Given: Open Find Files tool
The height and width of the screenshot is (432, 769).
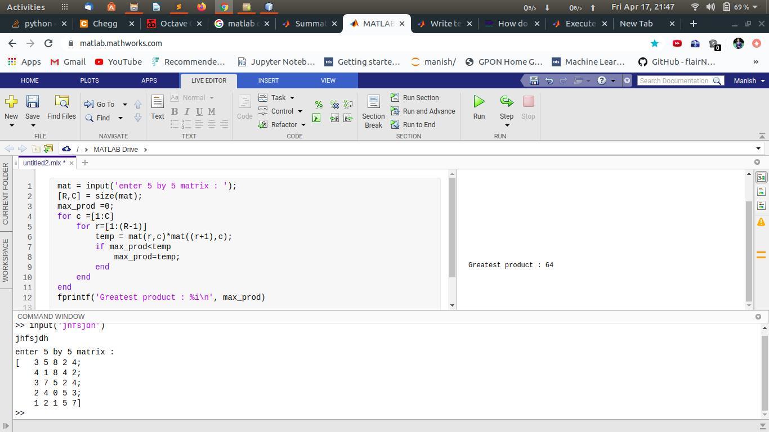Looking at the screenshot, I should pyautogui.click(x=61, y=102).
